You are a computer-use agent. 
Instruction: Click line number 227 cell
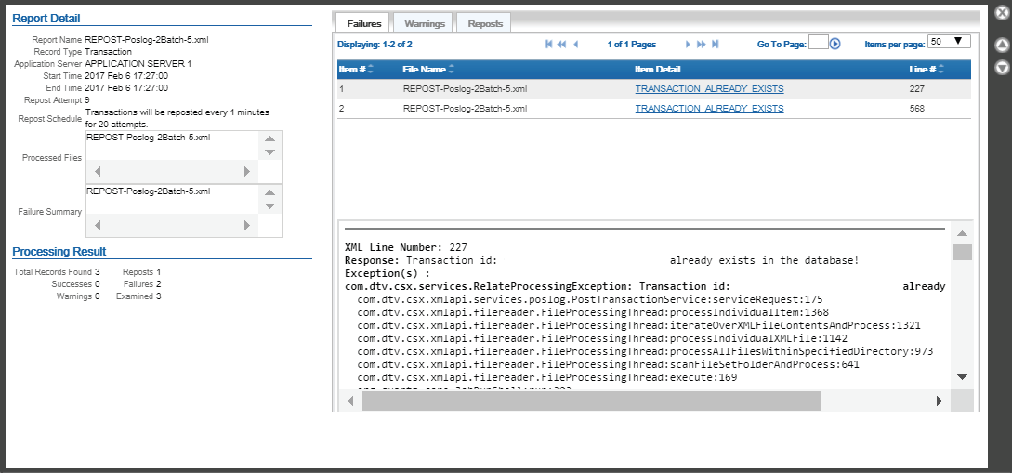[x=916, y=89]
